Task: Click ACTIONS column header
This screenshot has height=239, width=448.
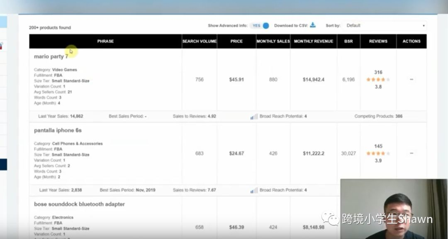Action: pyautogui.click(x=411, y=41)
